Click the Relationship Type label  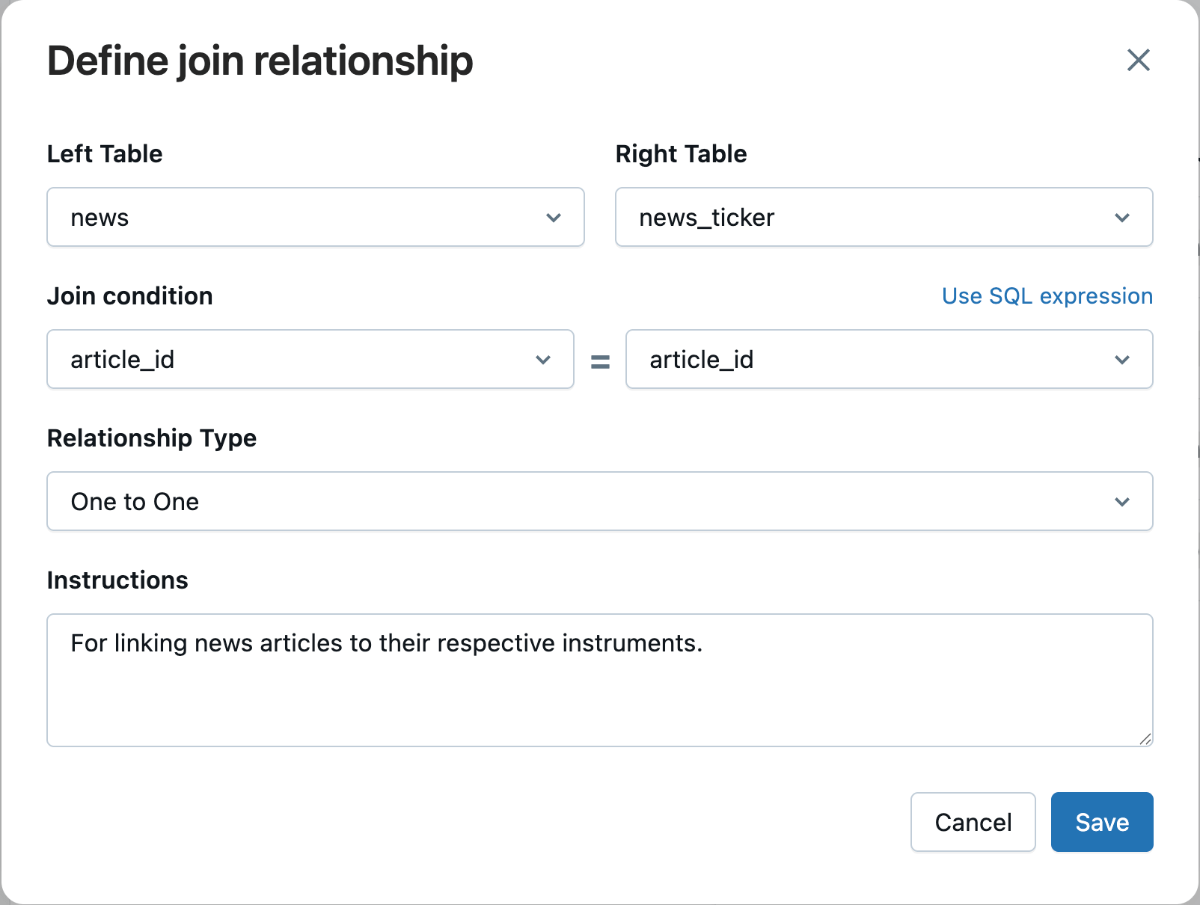point(152,438)
